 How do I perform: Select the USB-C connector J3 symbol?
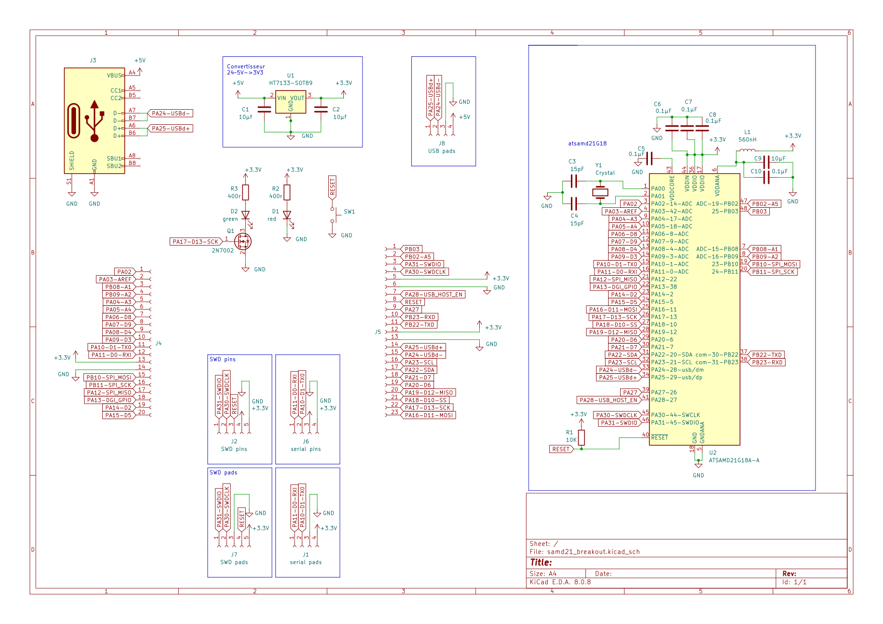tap(95, 121)
